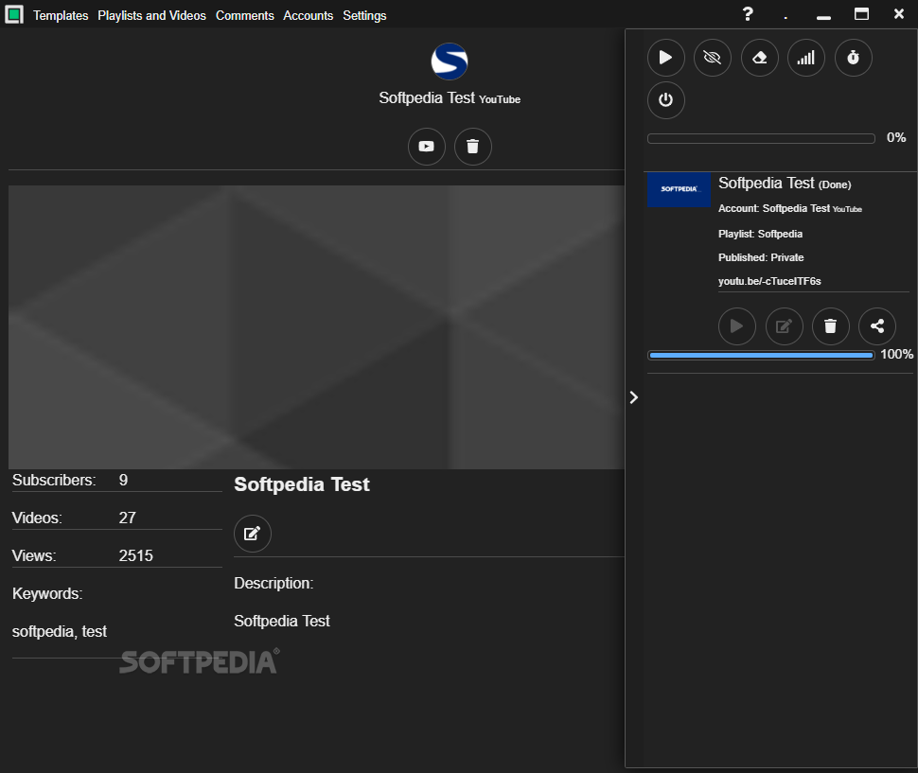Play the finished Softpedia Test upload item

point(736,325)
